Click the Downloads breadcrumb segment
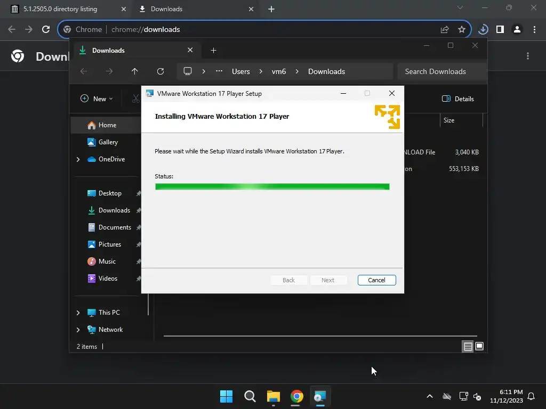Screen dimensions: 546x409 (x=326, y=71)
